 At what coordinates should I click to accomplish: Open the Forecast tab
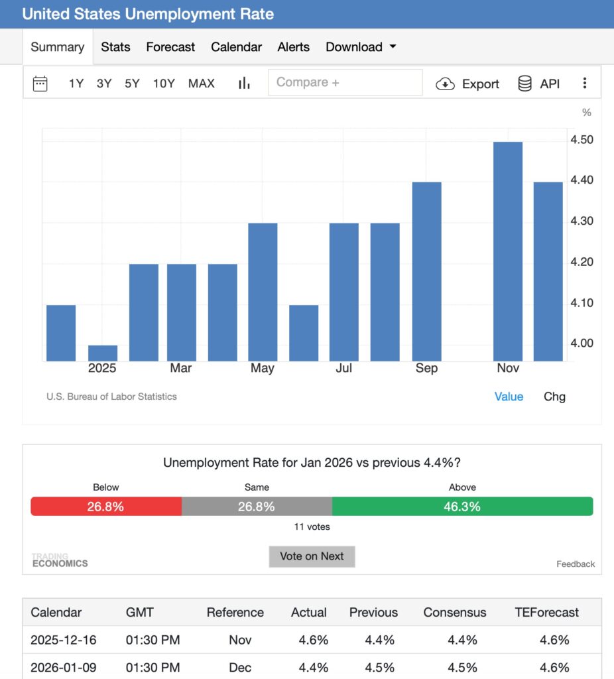click(x=170, y=47)
